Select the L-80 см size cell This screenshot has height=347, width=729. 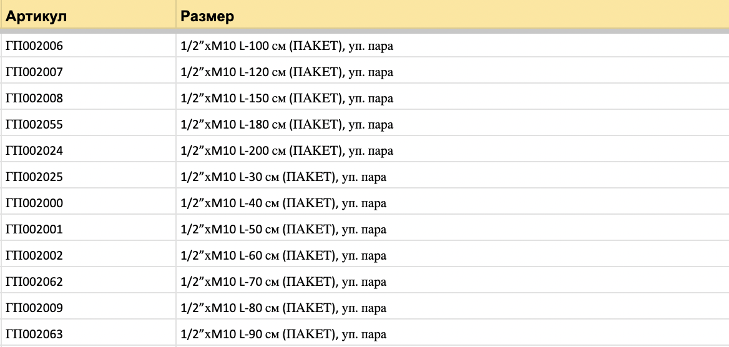(283, 308)
